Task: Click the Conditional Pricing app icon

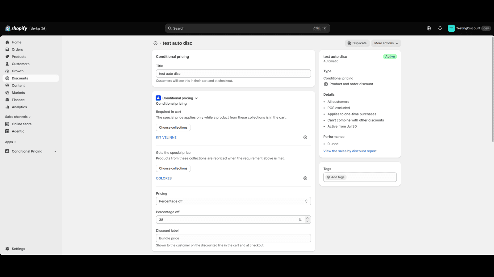Action: (x=7, y=151)
